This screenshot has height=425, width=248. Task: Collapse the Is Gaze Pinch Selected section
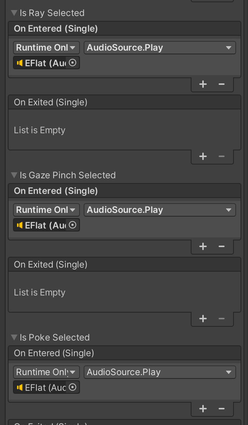click(x=15, y=175)
